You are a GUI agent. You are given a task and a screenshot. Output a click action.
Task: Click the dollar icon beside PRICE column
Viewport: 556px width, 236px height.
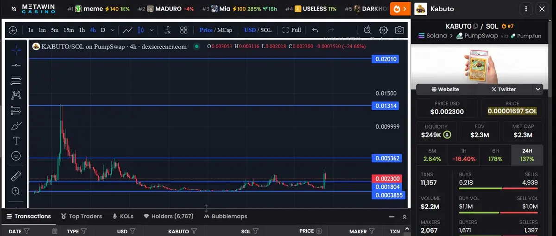(x=318, y=231)
